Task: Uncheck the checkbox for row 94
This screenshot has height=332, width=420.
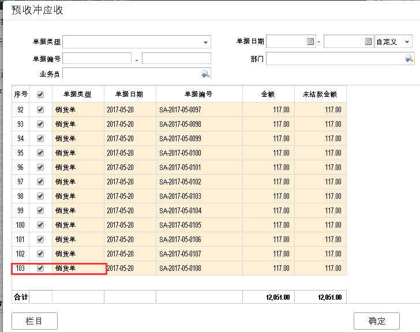Action: click(40, 138)
